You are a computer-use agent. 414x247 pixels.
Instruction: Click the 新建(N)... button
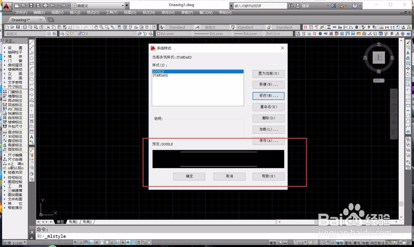point(268,84)
